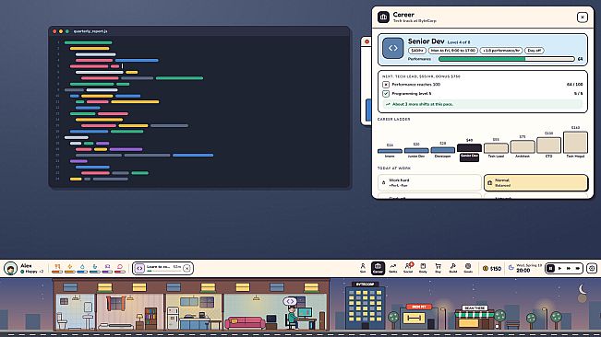Open the Goals panel
The height and width of the screenshot is (337, 601).
coord(468,268)
